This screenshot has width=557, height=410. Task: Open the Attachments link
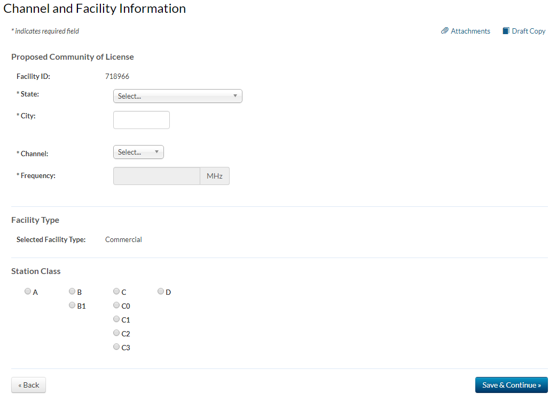click(470, 31)
